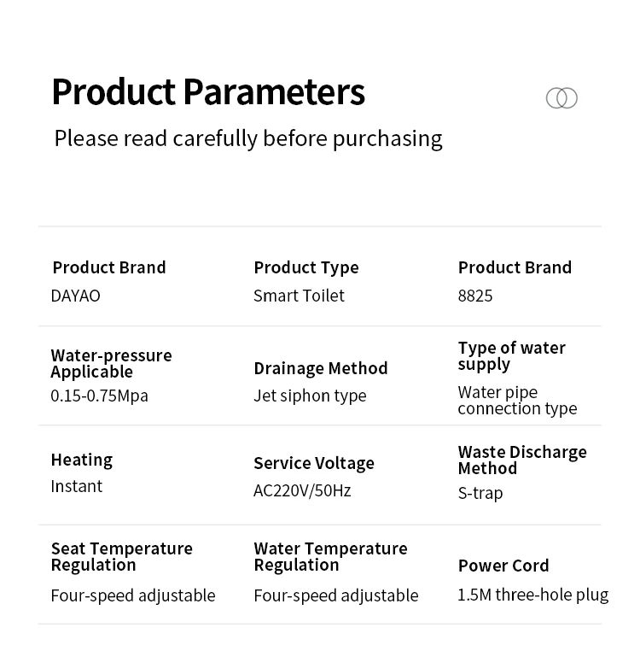640x645 pixels.
Task: Click the Water-pressure Applicable label
Action: [111, 364]
